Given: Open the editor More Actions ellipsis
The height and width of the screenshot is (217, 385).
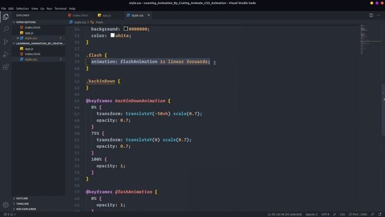Looking at the screenshot, I should pyautogui.click(x=378, y=15).
